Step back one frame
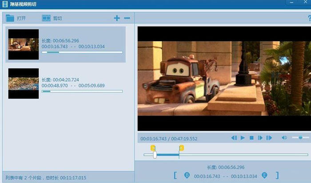Image resolution: width=311 pixels, height=183 pixels. (x=234, y=138)
